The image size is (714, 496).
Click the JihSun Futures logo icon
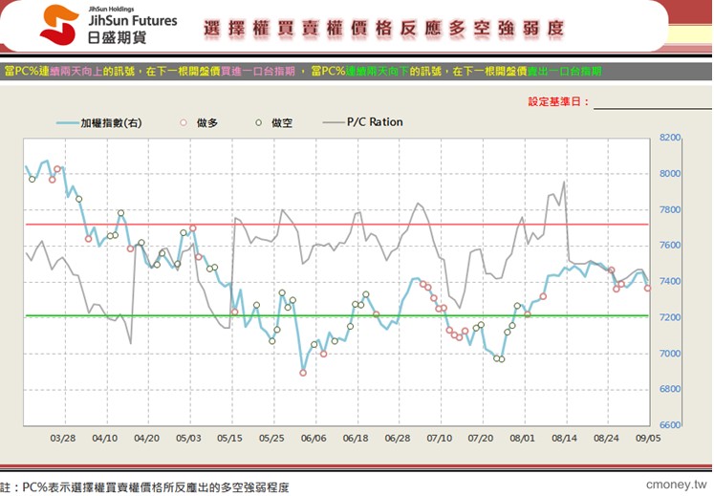pyautogui.click(x=58, y=24)
